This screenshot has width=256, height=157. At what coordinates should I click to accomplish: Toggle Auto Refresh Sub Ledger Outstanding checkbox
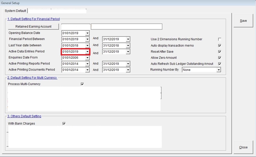220,64
